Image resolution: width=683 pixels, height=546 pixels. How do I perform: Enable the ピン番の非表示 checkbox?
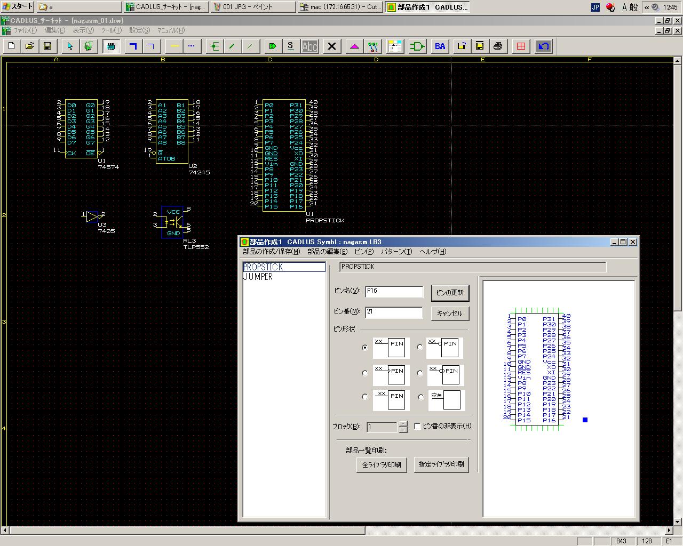418,426
